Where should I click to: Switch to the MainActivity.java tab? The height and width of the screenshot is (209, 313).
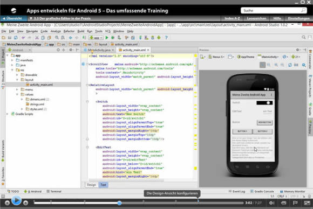pyautogui.click(x=99, y=50)
